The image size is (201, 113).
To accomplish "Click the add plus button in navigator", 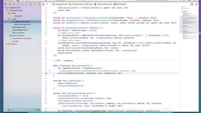I will pos(5,110).
